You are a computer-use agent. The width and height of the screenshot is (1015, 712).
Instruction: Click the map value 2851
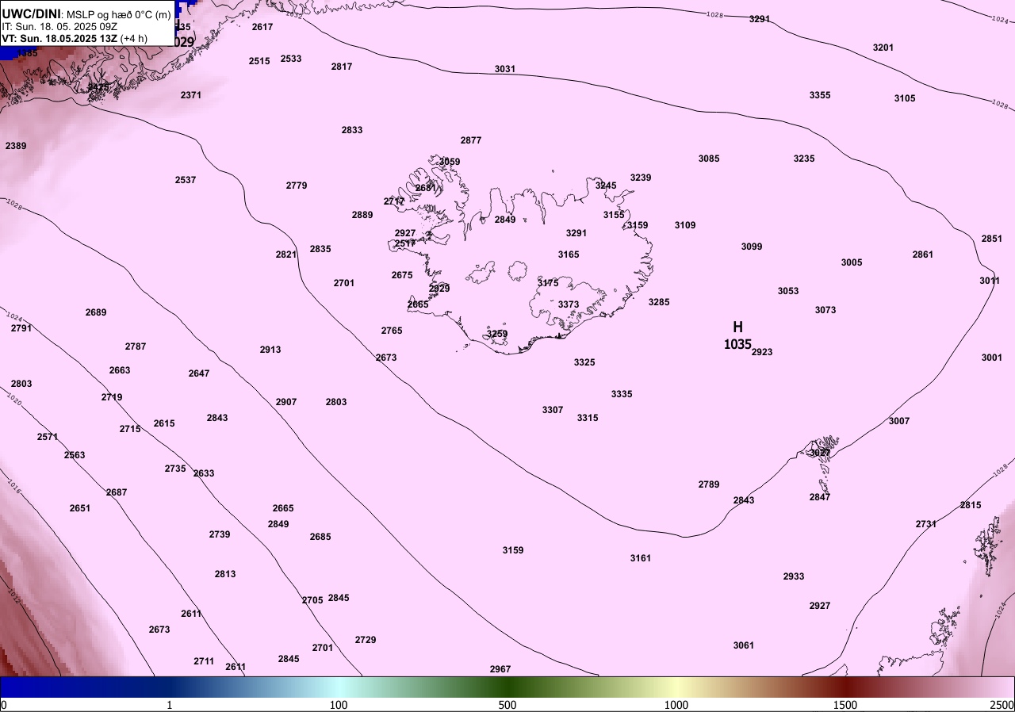coord(992,239)
